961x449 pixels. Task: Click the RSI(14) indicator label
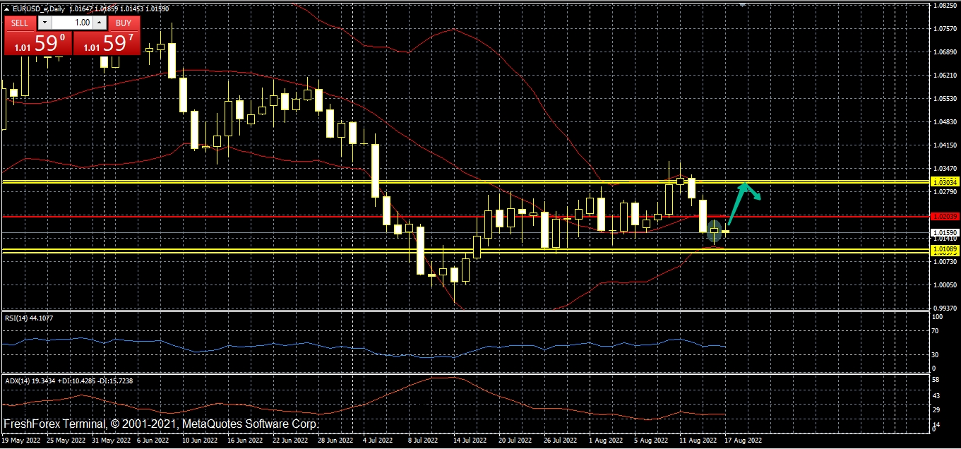[29, 318]
